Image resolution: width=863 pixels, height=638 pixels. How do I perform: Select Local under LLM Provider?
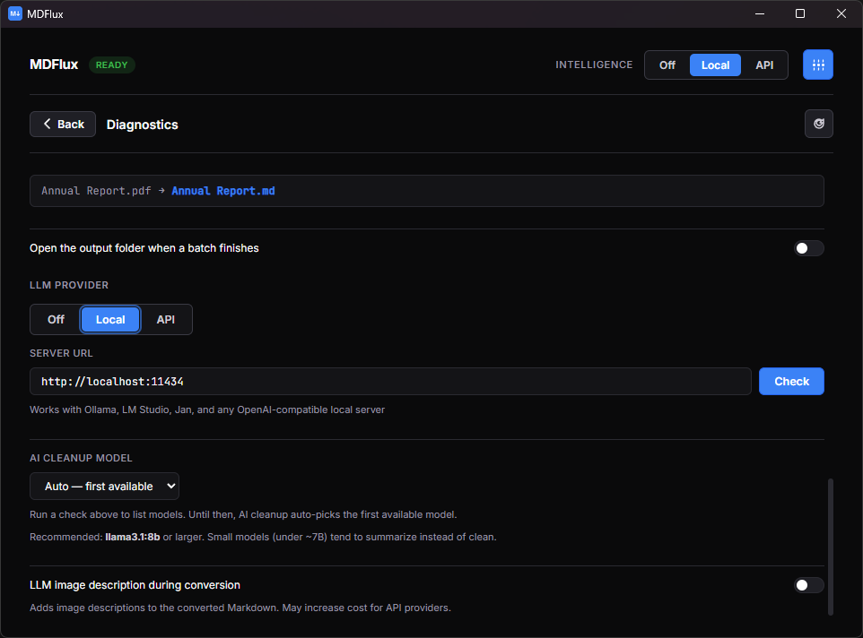pyautogui.click(x=110, y=319)
